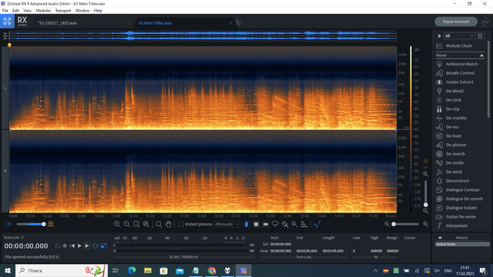Open the Attenuate mode dropdown
This screenshot has height=277, width=493.
pyautogui.click(x=226, y=224)
